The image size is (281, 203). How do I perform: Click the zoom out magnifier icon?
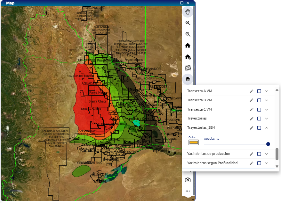pyautogui.click(x=188, y=34)
